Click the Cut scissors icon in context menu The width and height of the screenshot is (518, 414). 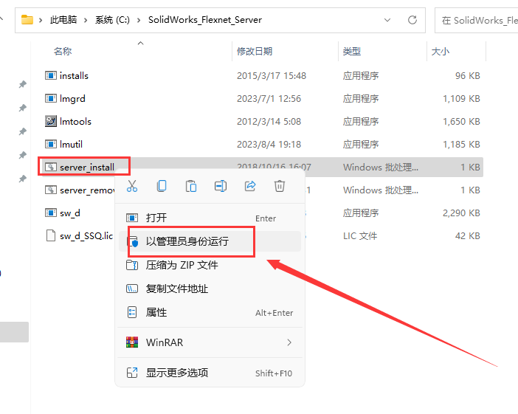pos(132,186)
